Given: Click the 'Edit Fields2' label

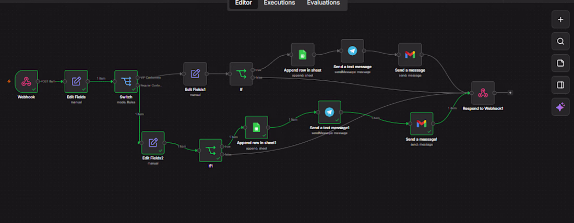Looking at the screenshot, I should point(153,158).
